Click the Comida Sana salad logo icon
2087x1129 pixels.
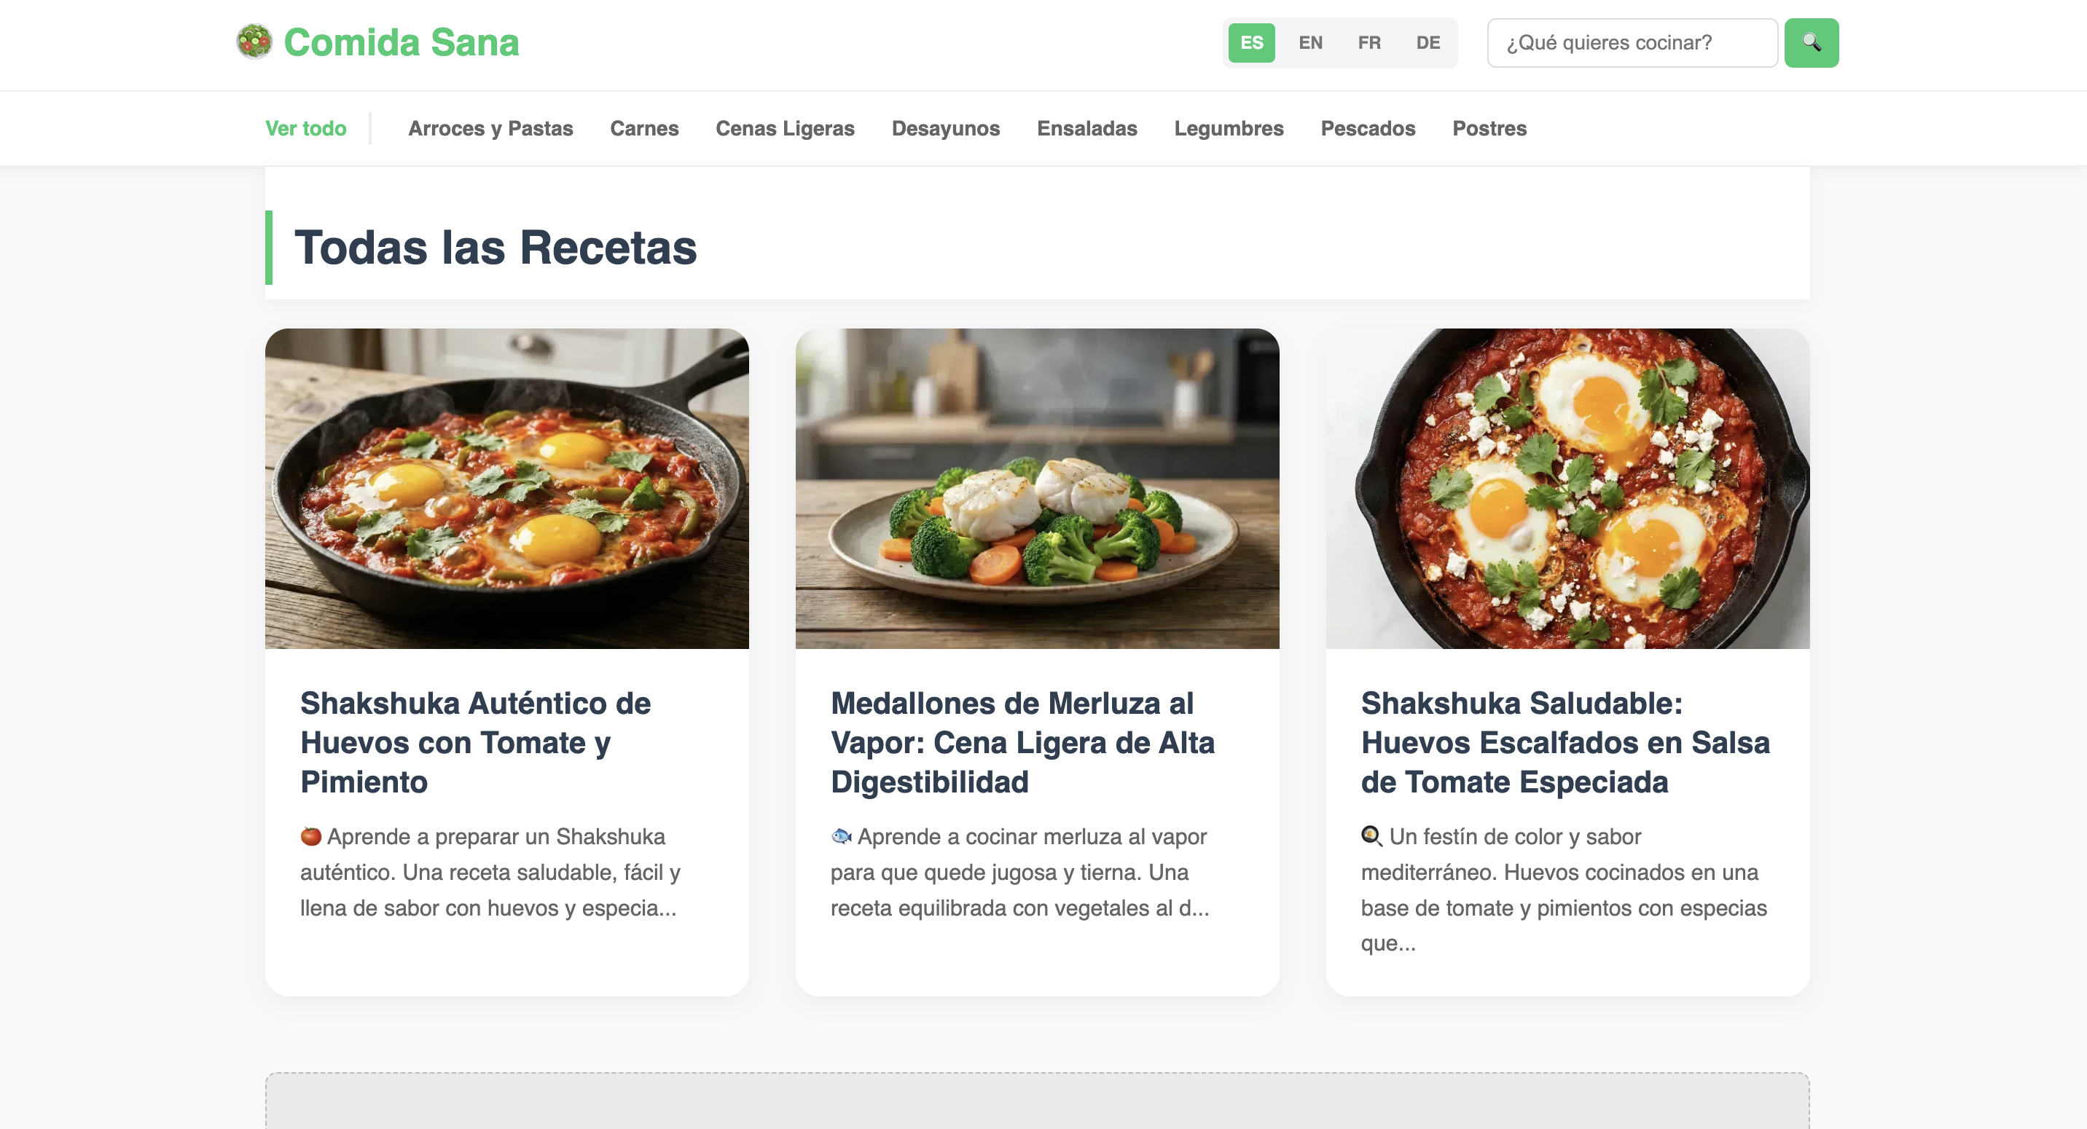pos(254,42)
